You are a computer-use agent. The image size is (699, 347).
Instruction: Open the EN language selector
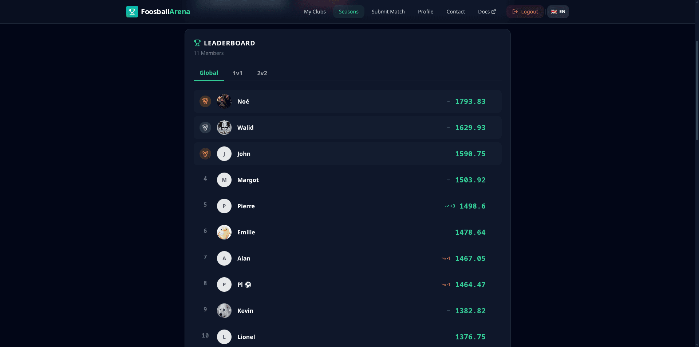pos(558,11)
